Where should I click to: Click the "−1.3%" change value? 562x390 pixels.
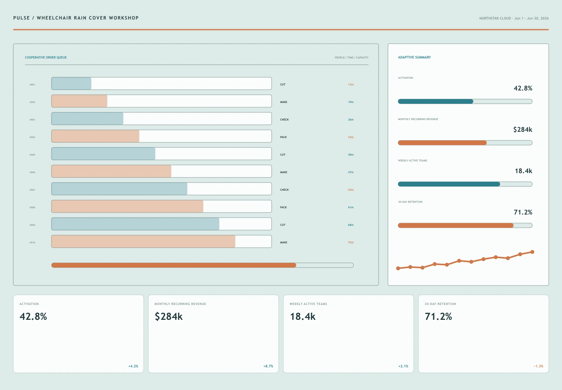pos(539,366)
